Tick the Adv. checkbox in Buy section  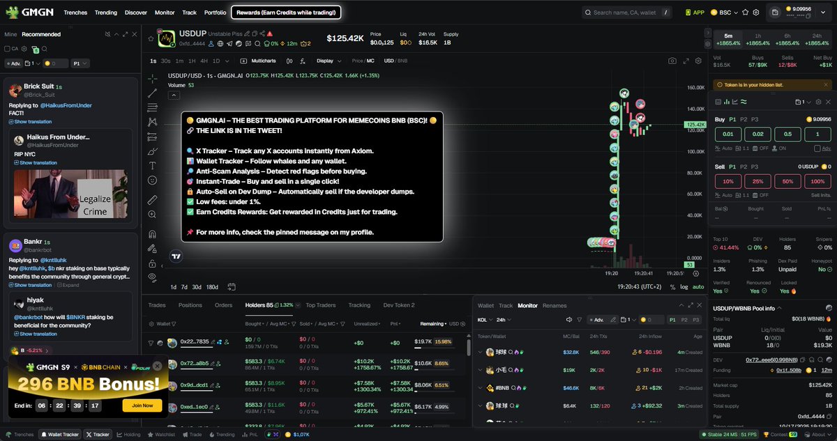[817, 148]
